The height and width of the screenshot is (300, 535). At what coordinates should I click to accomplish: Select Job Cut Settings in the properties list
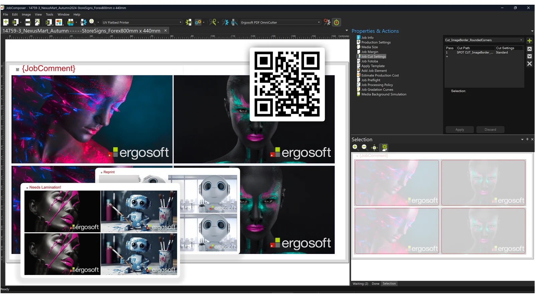click(x=373, y=57)
